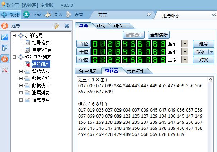
Task: Toggle digit 9 in the 百位 row
Action: click(x=163, y=44)
